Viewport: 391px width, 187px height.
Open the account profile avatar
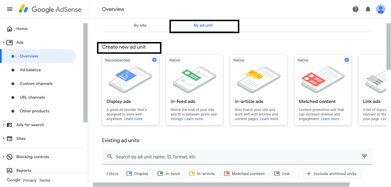[380, 9]
